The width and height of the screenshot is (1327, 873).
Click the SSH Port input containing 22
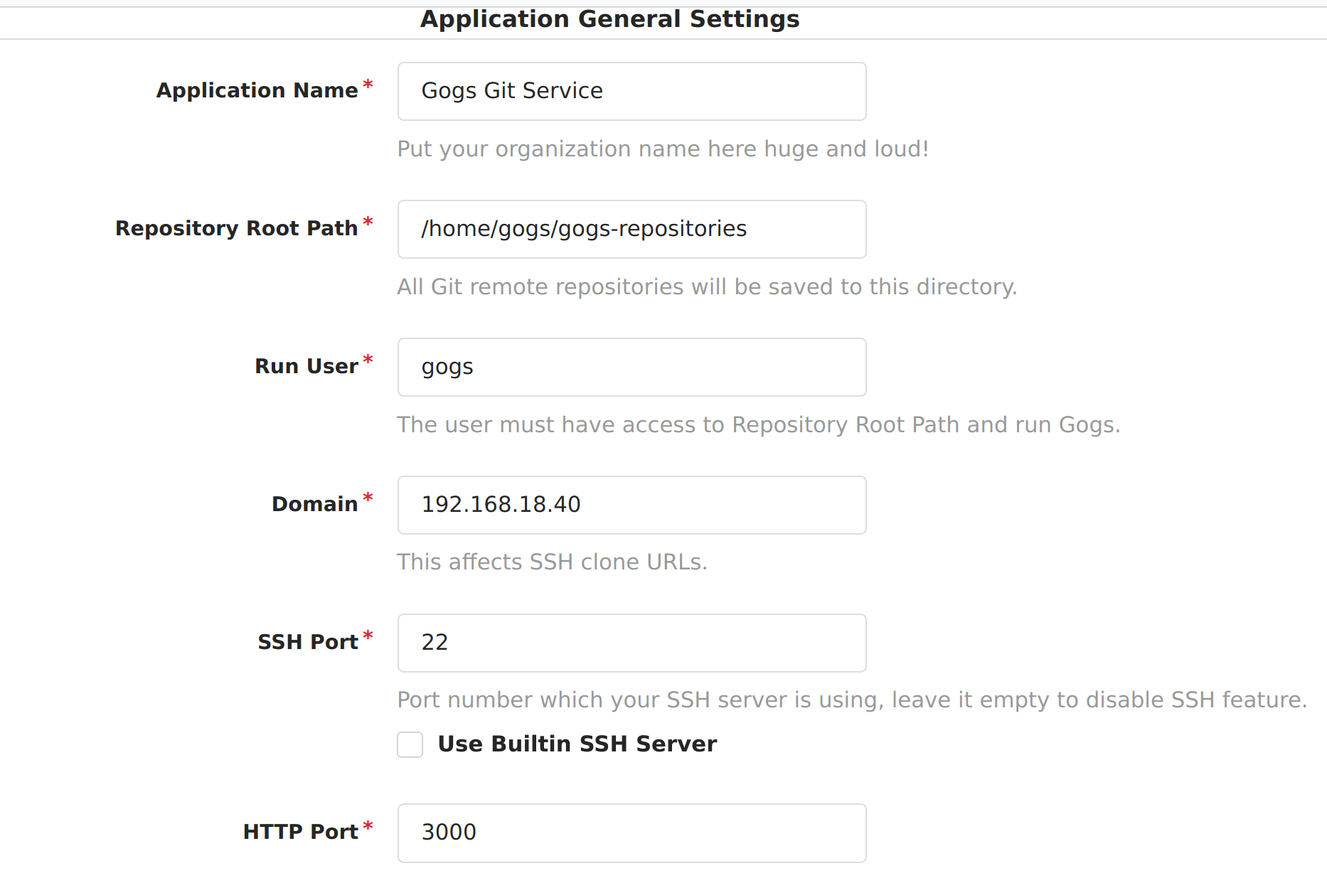pyautogui.click(x=631, y=643)
